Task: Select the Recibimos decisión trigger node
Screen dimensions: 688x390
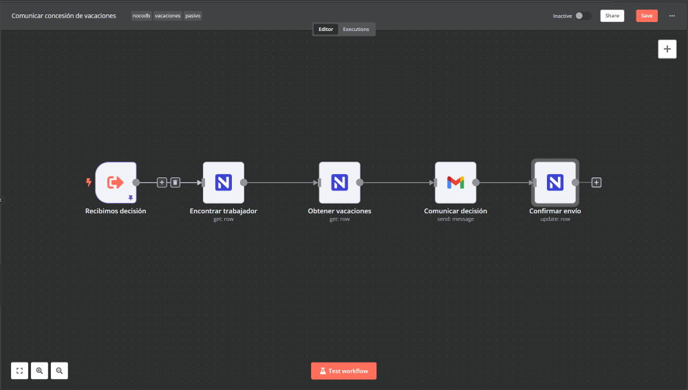Action: point(116,182)
